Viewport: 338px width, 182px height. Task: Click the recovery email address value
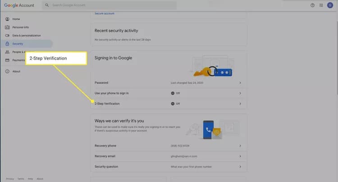184,156
